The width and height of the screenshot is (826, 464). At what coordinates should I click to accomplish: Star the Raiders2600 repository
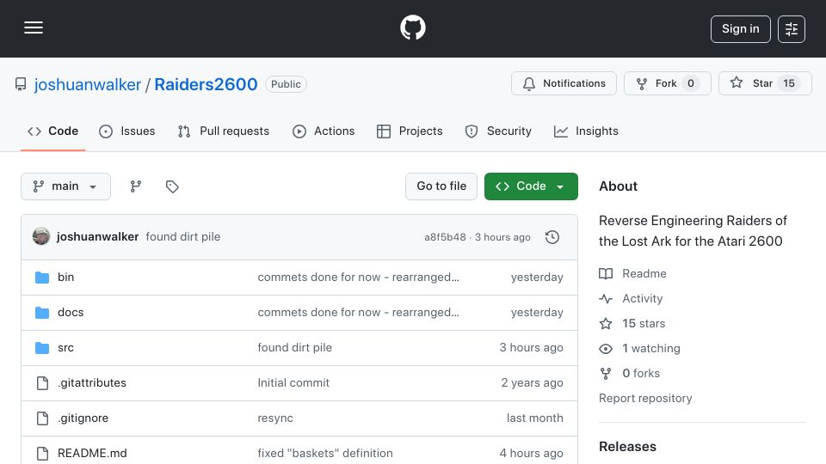[x=765, y=83]
